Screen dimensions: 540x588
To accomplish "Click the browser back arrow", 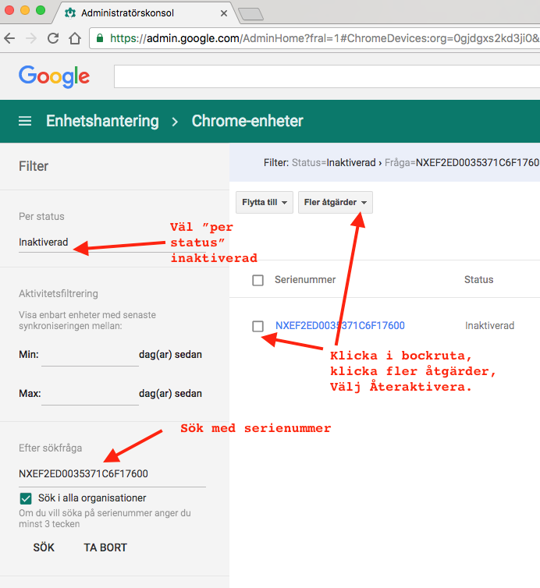I will pos(9,38).
